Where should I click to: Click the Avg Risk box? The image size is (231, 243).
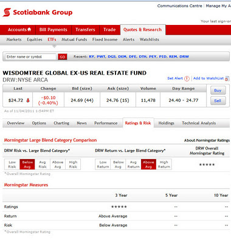point(43,165)
